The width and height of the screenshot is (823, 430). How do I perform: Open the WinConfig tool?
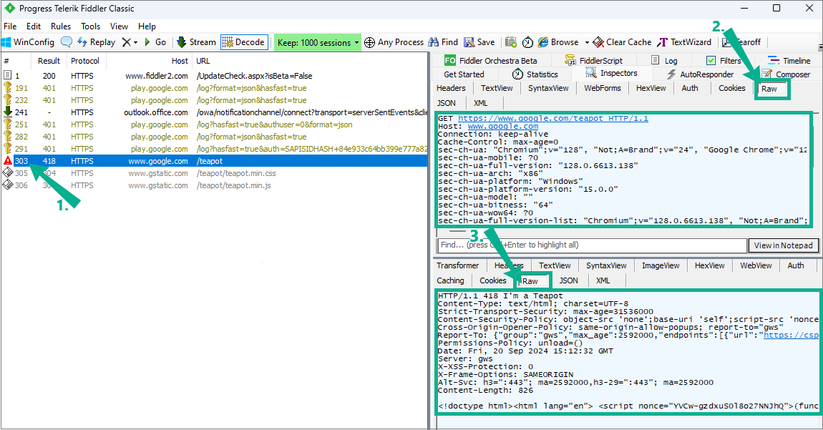[29, 42]
